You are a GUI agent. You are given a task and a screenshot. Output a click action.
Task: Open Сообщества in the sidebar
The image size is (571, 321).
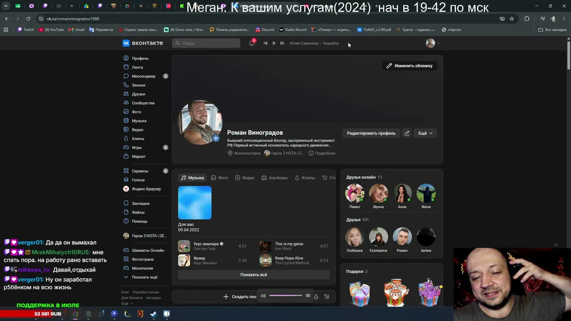(x=143, y=103)
